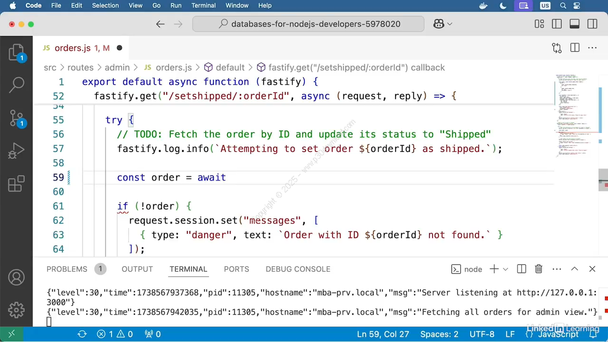Click 'routes' breadcrumb segment
Image resolution: width=608 pixels, height=342 pixels.
click(80, 67)
